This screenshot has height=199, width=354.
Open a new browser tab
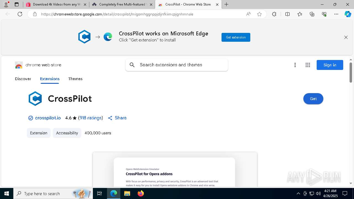click(x=227, y=4)
